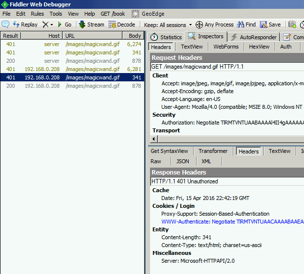
Task: Click the Go resume button
Action: (x=64, y=25)
